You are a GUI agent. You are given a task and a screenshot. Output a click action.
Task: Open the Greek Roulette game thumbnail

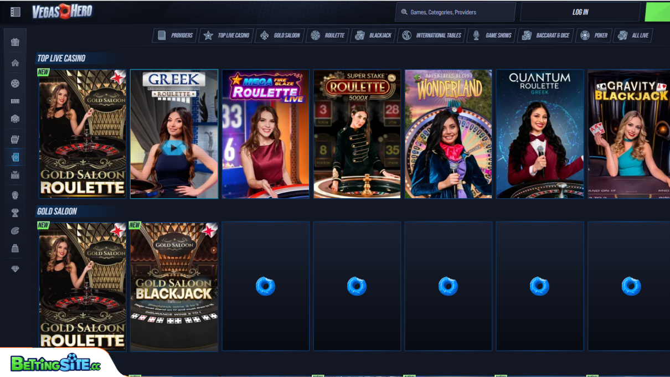point(174,133)
